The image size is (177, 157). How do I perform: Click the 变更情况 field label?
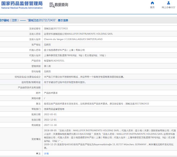36,139
